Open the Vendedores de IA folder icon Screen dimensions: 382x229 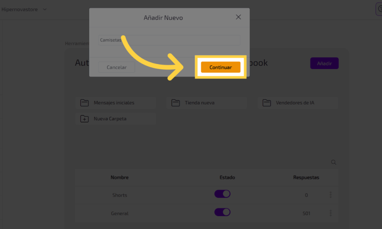[266, 103]
